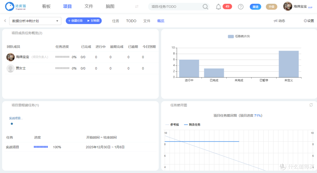Viewport: 317px width, 173px height.
Task: Open the 实战项目... milestone link
Action: (x=16, y=118)
